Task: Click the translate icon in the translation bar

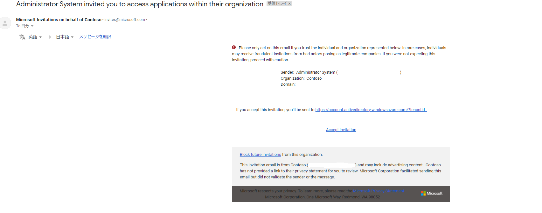Action: pos(22,37)
